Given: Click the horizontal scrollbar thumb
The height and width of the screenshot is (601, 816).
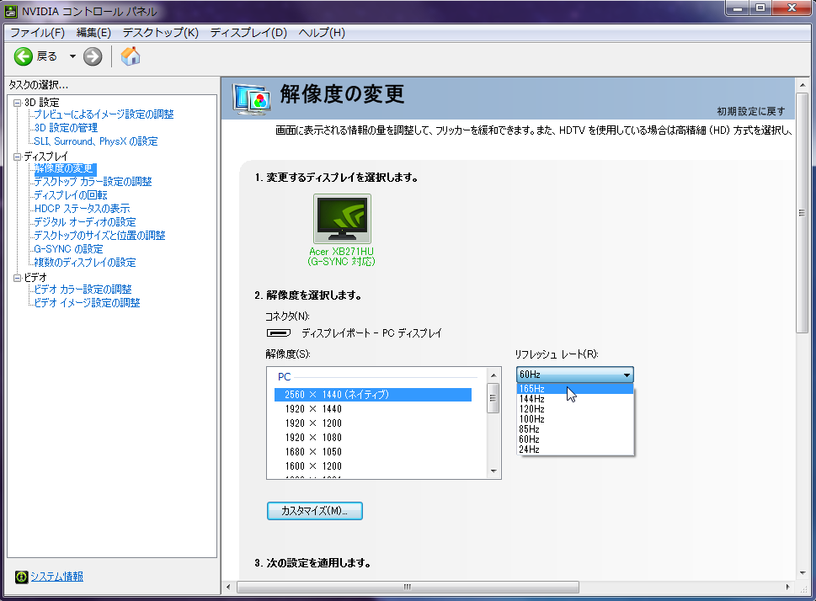Looking at the screenshot, I should coord(408,588).
